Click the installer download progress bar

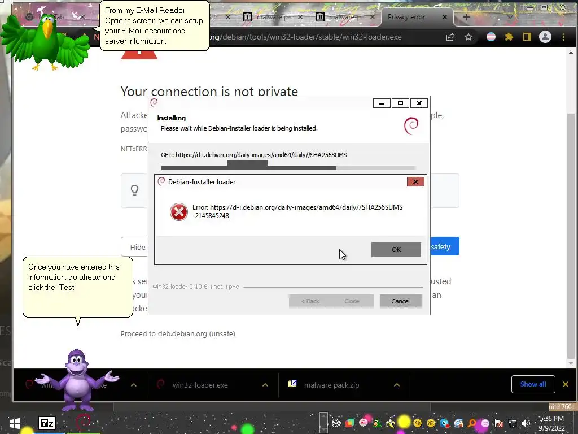288,168
